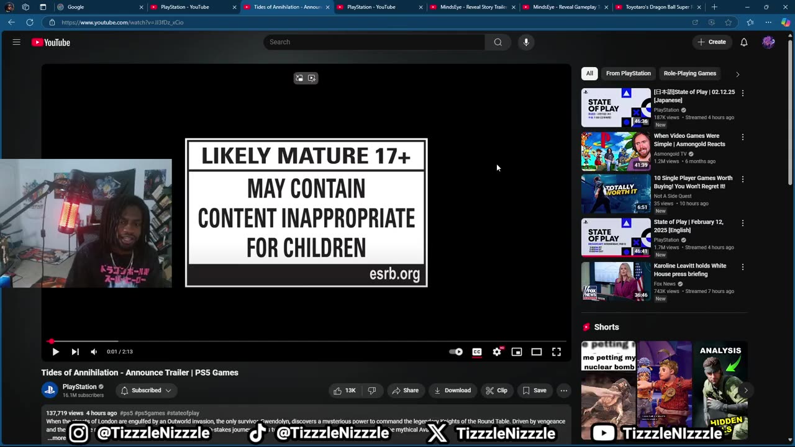Enter full screen mode
The image size is (795, 447).
coord(556,351)
